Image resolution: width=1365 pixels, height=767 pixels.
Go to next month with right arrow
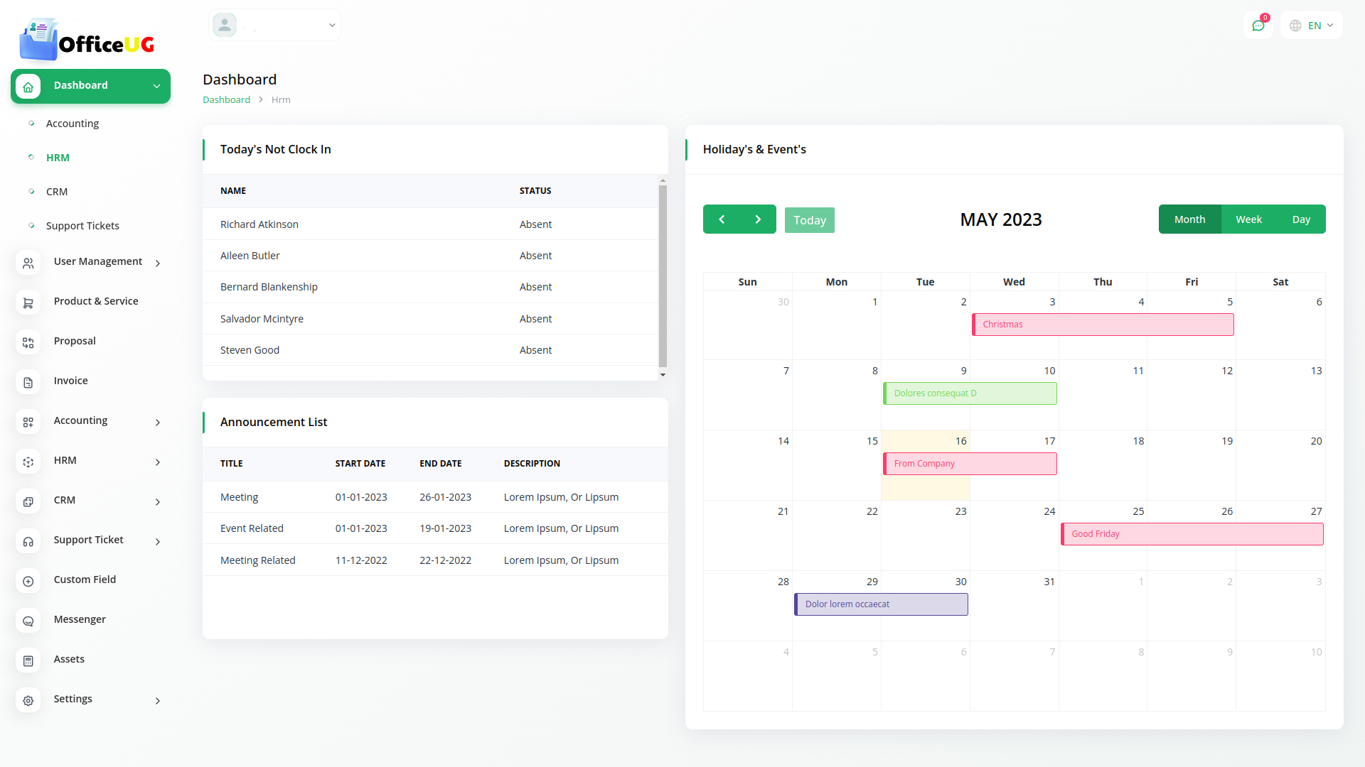click(x=758, y=219)
